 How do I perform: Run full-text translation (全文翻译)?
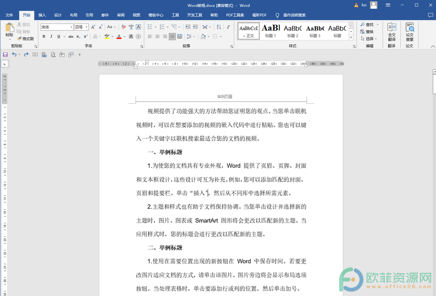click(x=392, y=32)
